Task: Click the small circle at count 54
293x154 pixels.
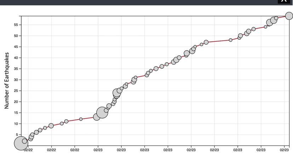Action: 265,27
